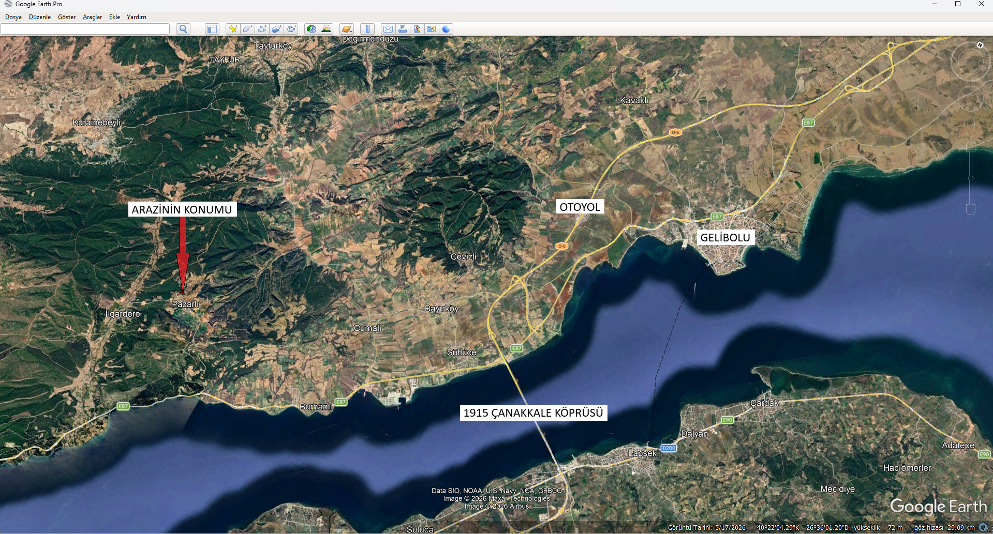Click the göz hizası eye altitude readout

tap(944, 528)
